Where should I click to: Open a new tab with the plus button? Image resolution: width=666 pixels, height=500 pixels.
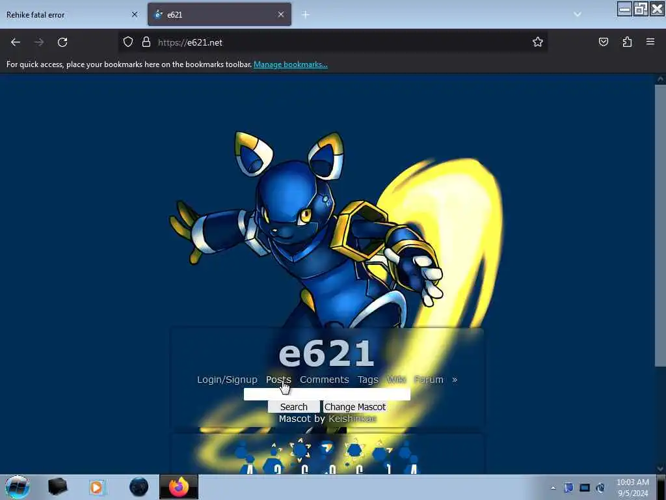[x=306, y=14]
